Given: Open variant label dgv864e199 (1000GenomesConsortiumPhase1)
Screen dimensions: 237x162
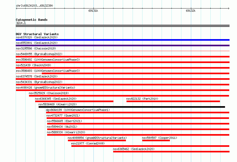Looking at the screenshot, I should pyautogui.click(x=78, y=110).
